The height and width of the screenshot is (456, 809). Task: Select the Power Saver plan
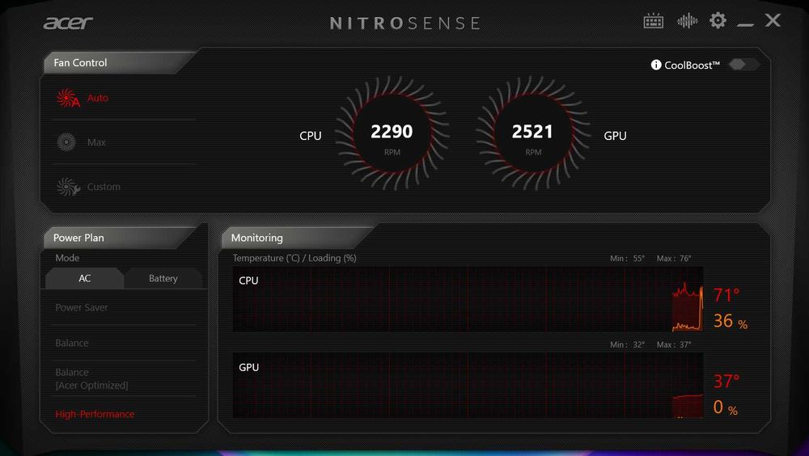point(82,307)
